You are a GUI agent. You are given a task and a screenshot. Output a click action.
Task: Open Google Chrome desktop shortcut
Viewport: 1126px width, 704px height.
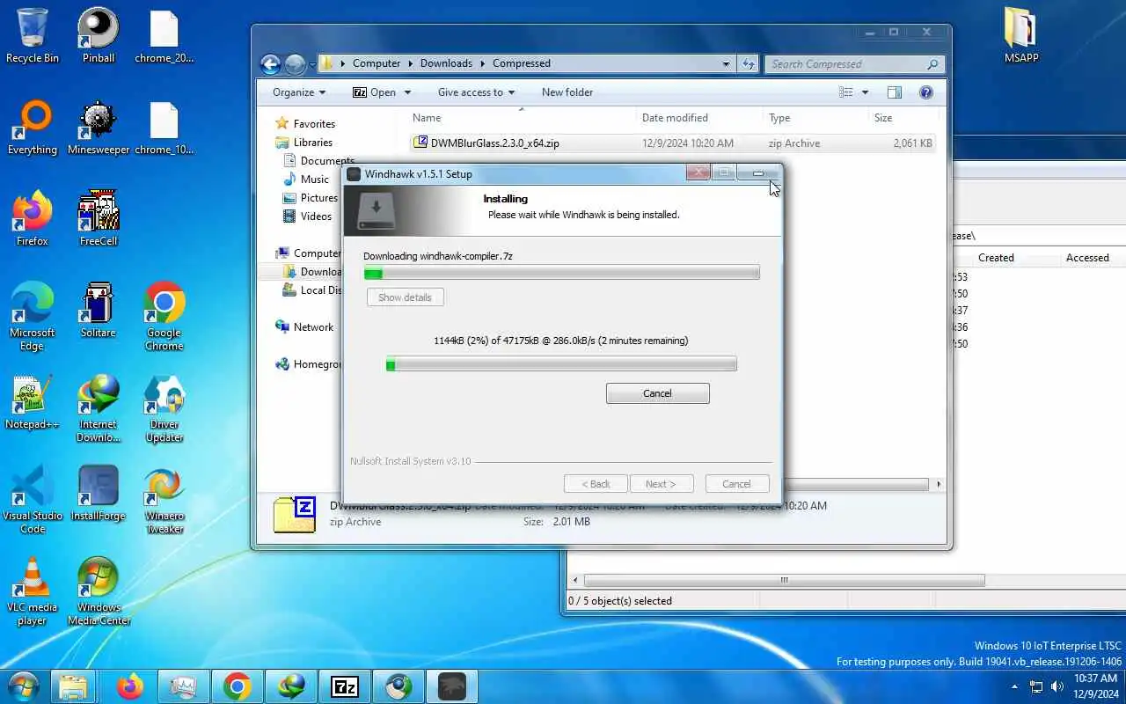pyautogui.click(x=165, y=315)
